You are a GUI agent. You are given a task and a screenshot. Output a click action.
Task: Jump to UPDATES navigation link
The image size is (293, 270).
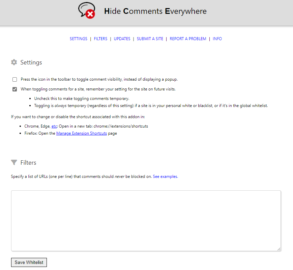(x=122, y=39)
